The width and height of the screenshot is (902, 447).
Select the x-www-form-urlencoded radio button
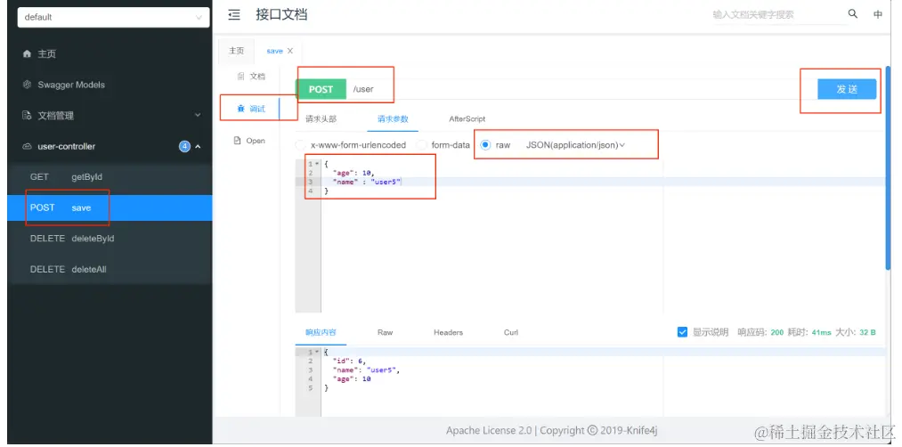pyautogui.click(x=300, y=145)
